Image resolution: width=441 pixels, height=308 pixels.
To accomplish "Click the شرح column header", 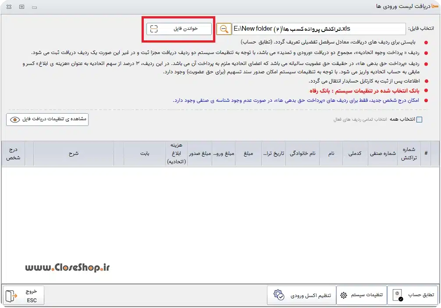I will click(x=74, y=154).
